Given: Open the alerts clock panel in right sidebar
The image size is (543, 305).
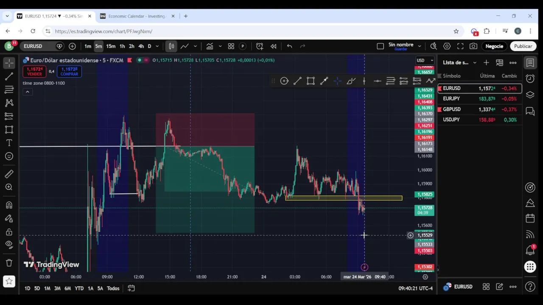Looking at the screenshot, I should tap(530, 79).
